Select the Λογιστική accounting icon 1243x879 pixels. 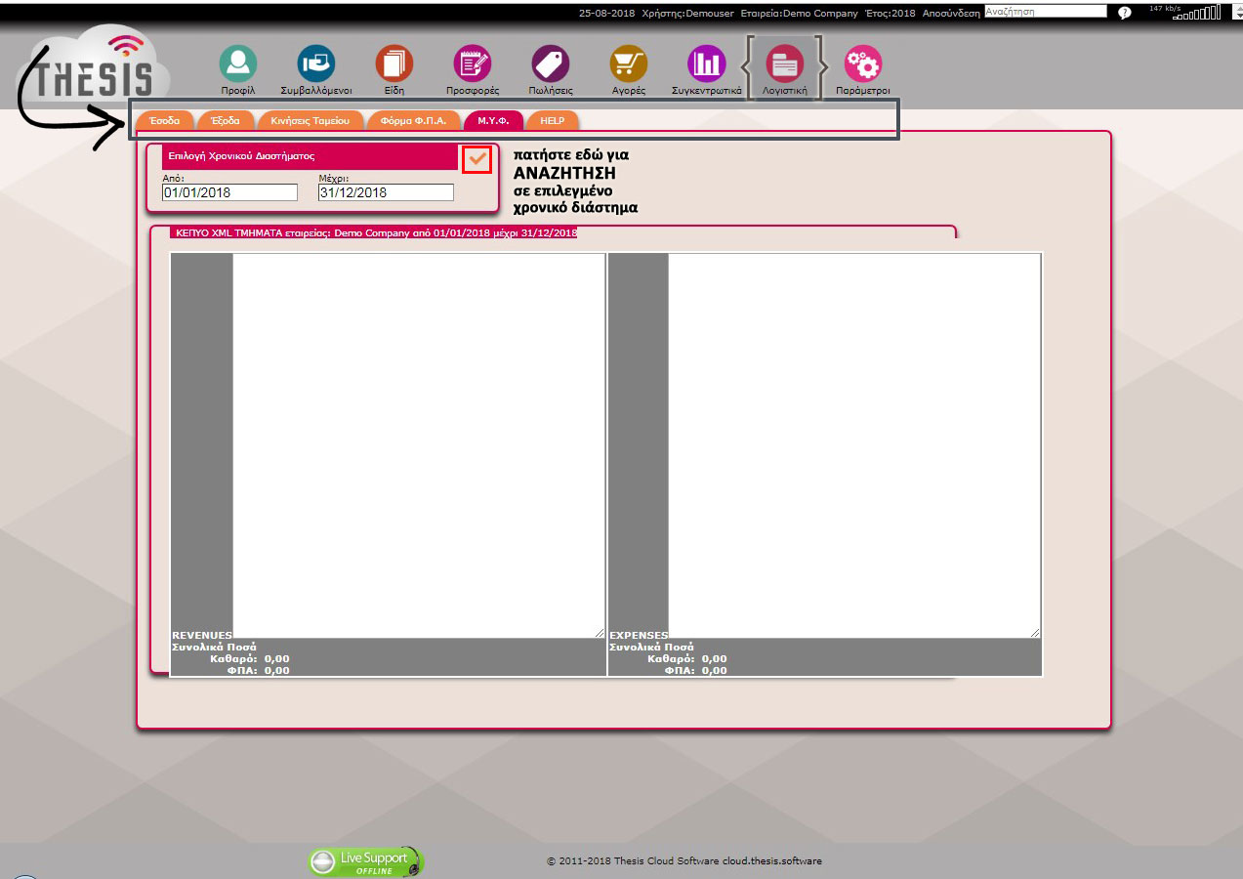pos(784,64)
